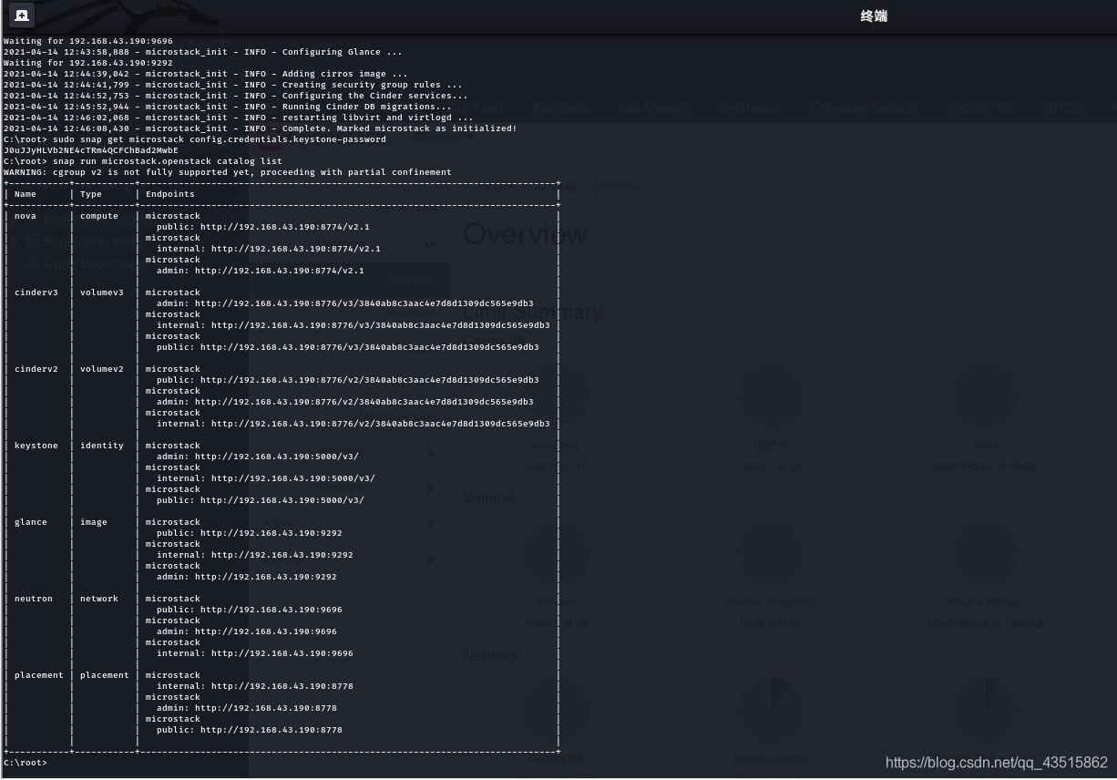Image resolution: width=1117 pixels, height=780 pixels.
Task: Click the cinderv3 admin endpoint /v3/ URL
Action: click(x=364, y=303)
